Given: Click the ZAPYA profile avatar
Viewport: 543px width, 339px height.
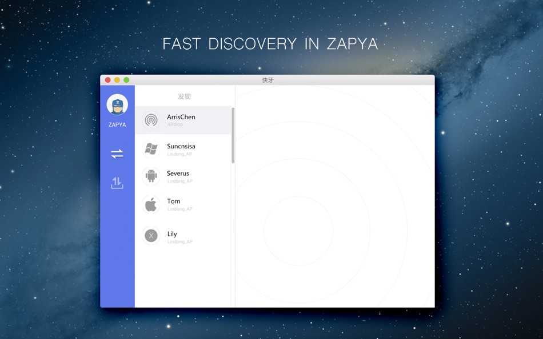Looking at the screenshot, I should 117,104.
